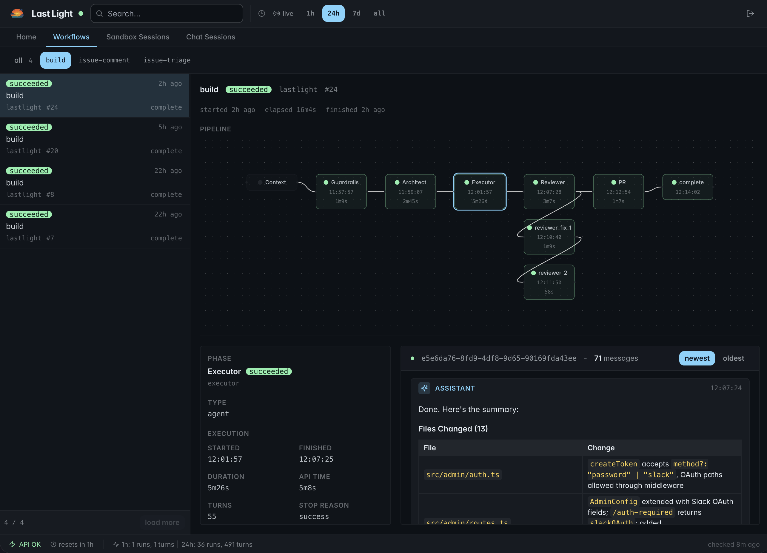767x553 pixels.
Task: Select the 24h time range
Action: point(333,13)
